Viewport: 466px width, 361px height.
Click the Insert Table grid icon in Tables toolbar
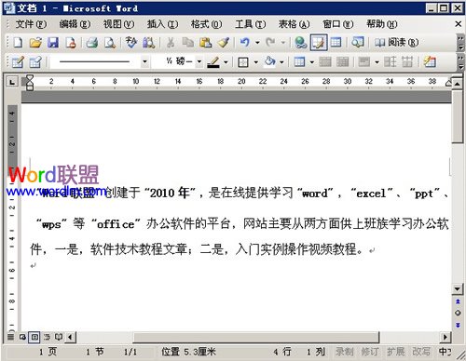click(x=299, y=62)
